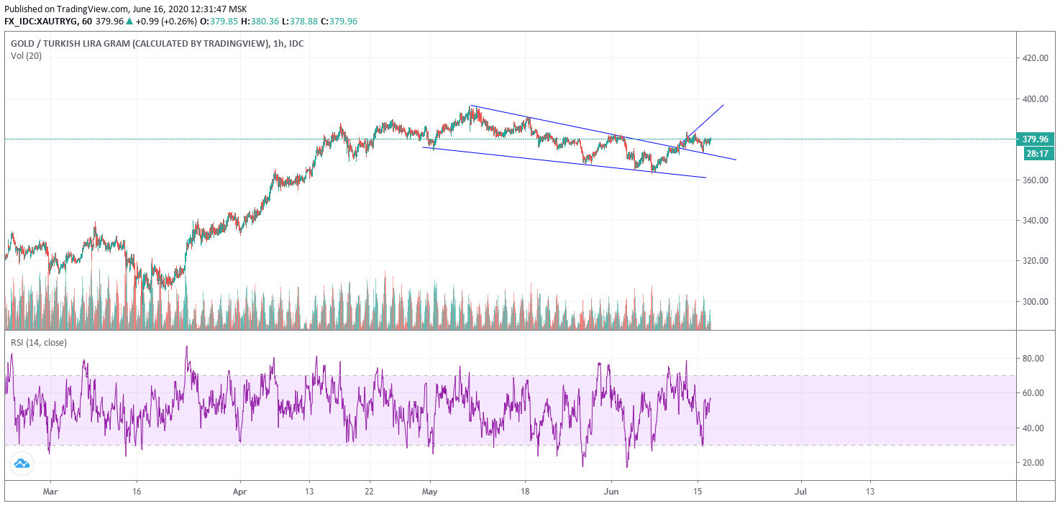Click the 340.00 price axis label
The image size is (1060, 506).
[x=1035, y=221]
